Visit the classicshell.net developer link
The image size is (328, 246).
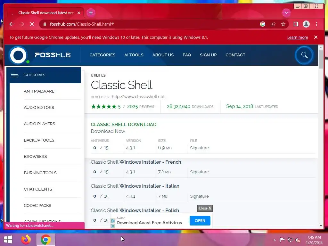138,96
